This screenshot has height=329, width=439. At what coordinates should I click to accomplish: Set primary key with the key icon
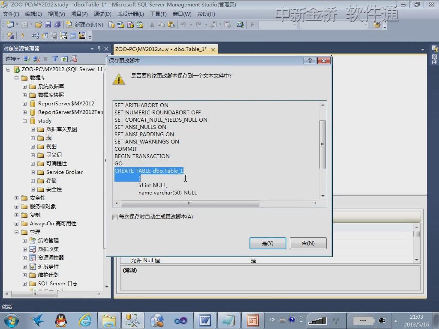click(23, 36)
